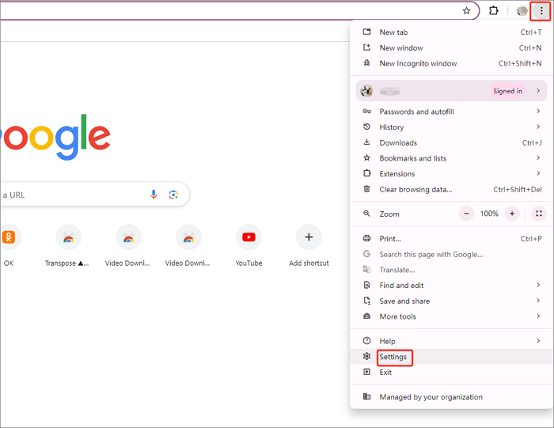Choose Exit from the menu
Screen dimensions: 554x428
point(452,372)
